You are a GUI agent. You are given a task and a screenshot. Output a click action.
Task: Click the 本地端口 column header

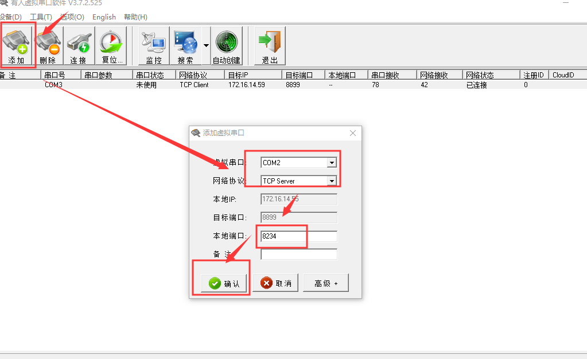(x=347, y=75)
